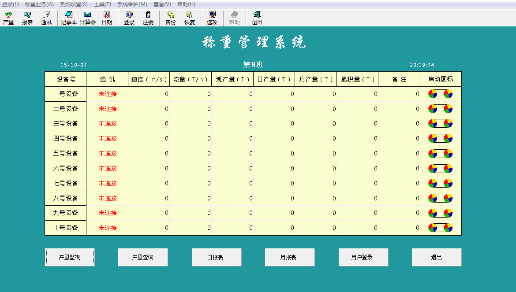Click the start icon for 一号设备
The image size is (516, 292).
pos(440,94)
